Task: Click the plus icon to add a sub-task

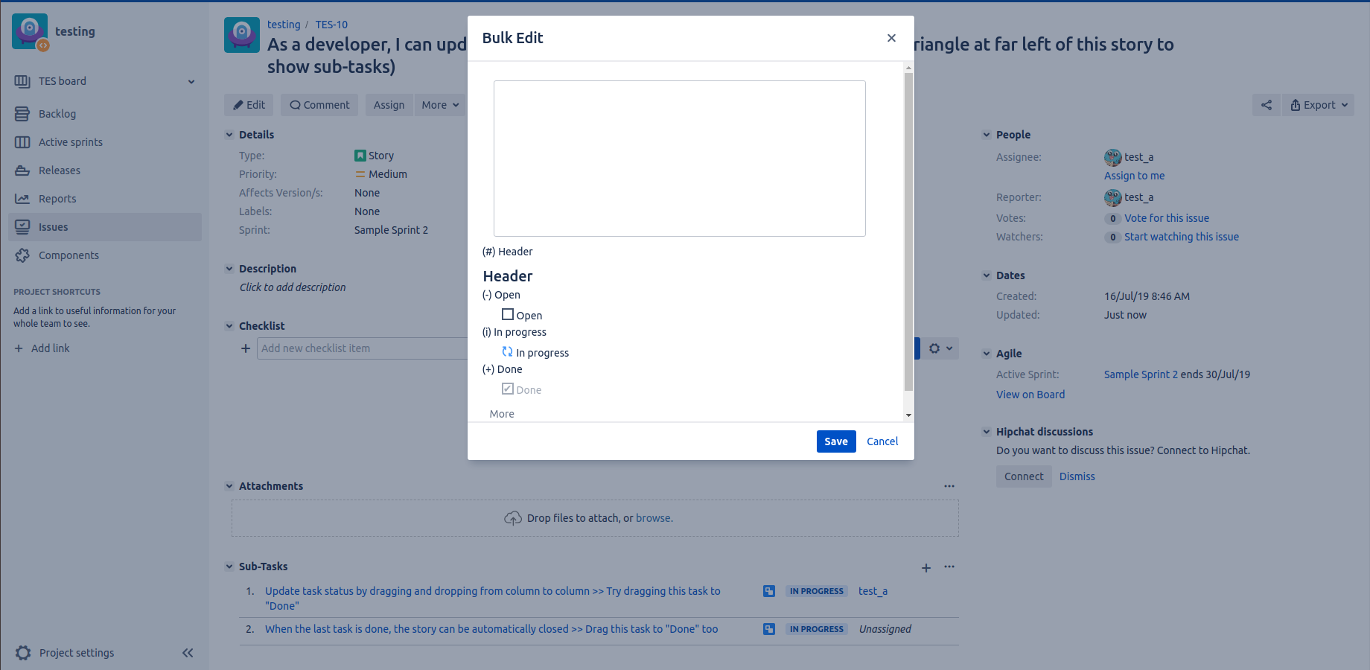Action: coord(926,567)
